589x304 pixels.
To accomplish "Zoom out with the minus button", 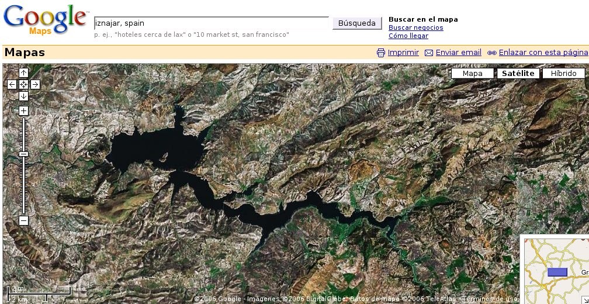I will 23,220.
